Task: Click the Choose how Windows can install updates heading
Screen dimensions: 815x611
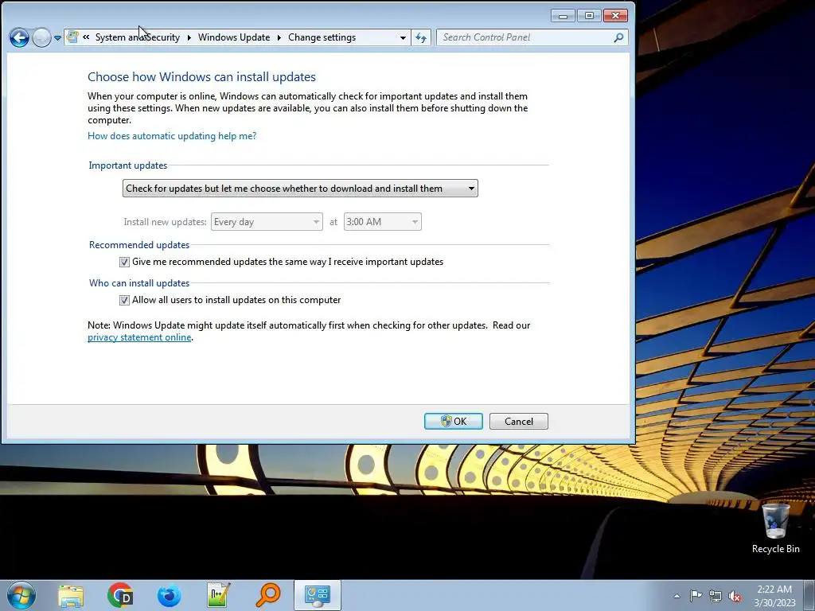Action: [201, 77]
